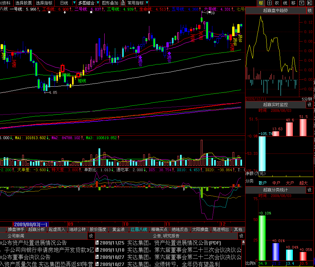Select the 中户 category label
Image resolution: width=315 pixels, height=267 pixels.
pyautogui.click(x=276, y=183)
